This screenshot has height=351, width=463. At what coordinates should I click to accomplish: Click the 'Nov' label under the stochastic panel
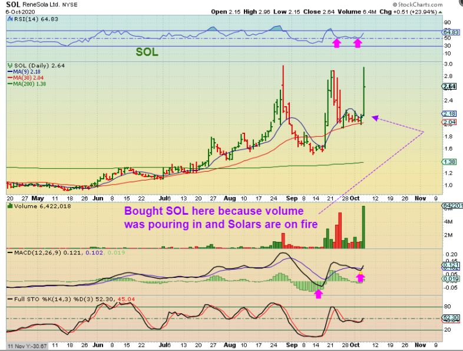420,345
